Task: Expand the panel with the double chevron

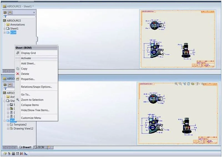Action: tap(34, 12)
